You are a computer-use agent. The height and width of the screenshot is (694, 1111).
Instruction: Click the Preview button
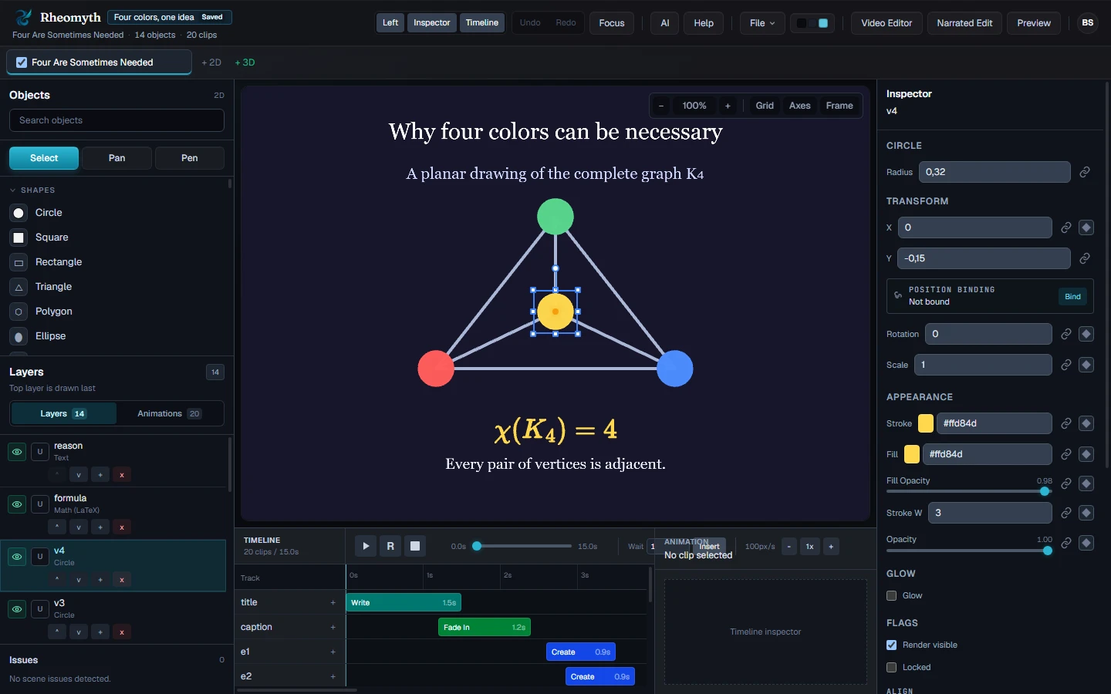(x=1034, y=23)
